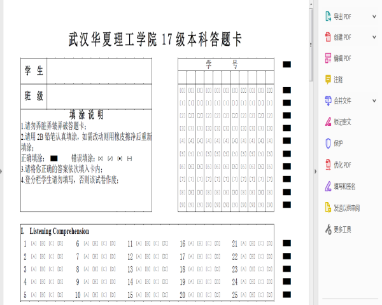382x305 pixels.
Task: Click the first [0] bubble in 学号 grid
Action: click(x=183, y=90)
